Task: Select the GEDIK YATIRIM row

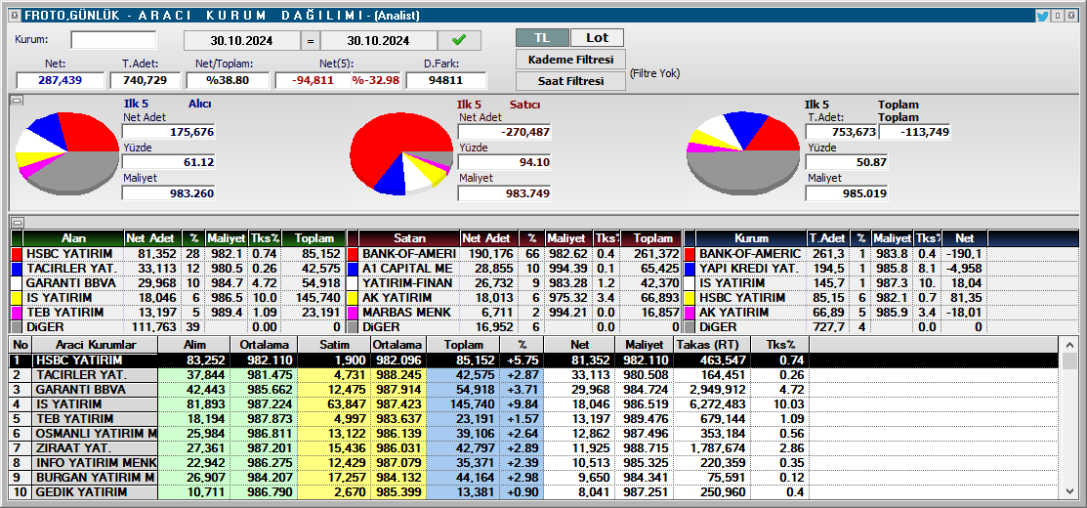Action: [535, 492]
